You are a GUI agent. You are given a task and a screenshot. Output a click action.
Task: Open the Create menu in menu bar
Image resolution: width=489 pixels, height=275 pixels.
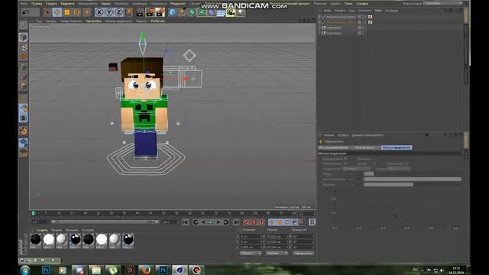point(51,3)
